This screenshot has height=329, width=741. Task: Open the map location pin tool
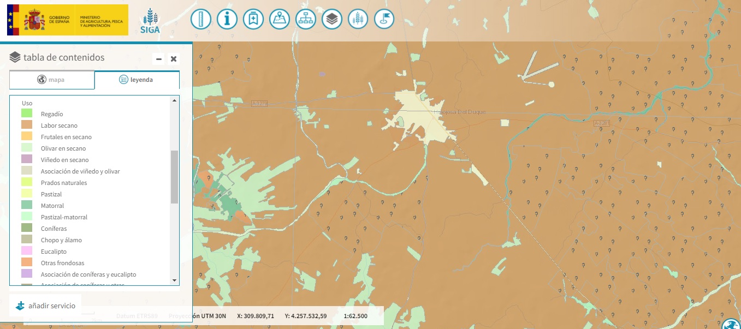(x=280, y=20)
